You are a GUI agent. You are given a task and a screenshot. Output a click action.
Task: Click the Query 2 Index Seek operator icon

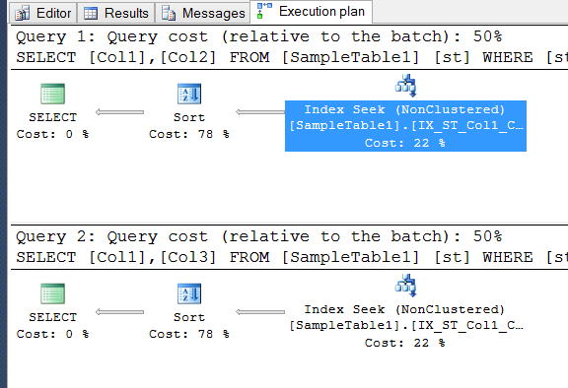tap(405, 286)
